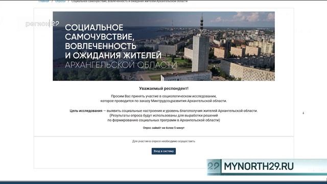Click the "Просим Вас принять участие" sentence
Viewport: 327px width, 184px height.
[x=163, y=96]
